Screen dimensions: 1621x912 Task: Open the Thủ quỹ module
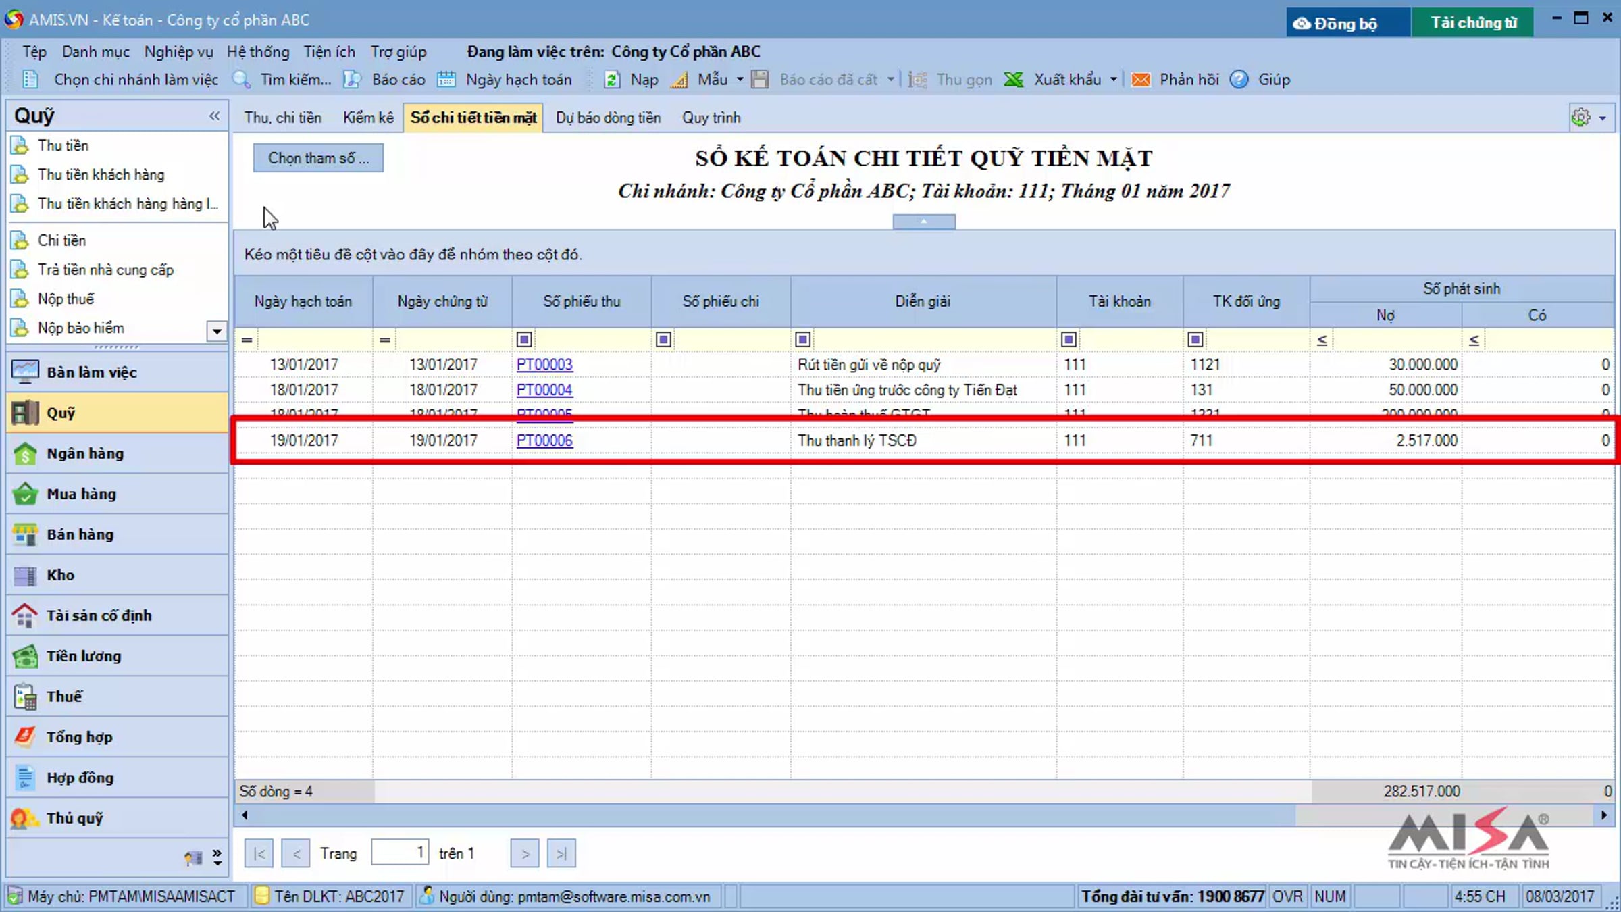[118, 818]
